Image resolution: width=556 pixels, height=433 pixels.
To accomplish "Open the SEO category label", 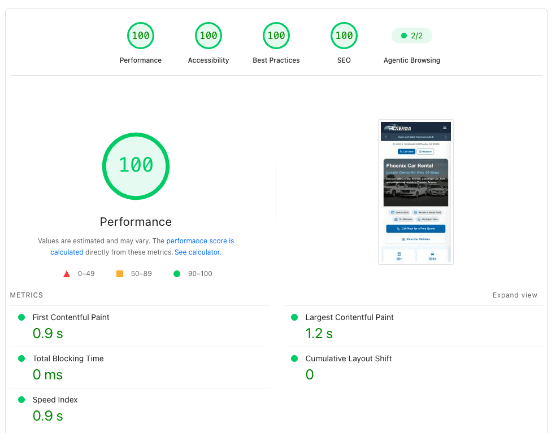I will (x=344, y=60).
